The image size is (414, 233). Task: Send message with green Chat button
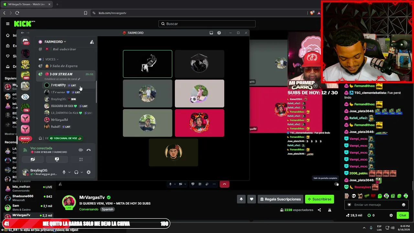coord(403,215)
